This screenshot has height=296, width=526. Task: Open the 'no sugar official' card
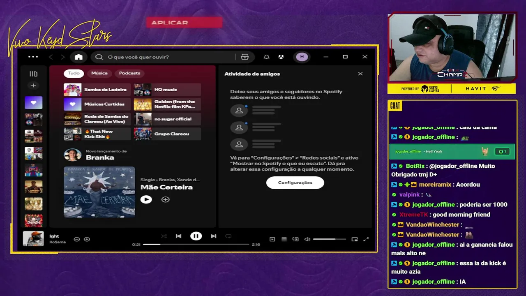point(167,119)
